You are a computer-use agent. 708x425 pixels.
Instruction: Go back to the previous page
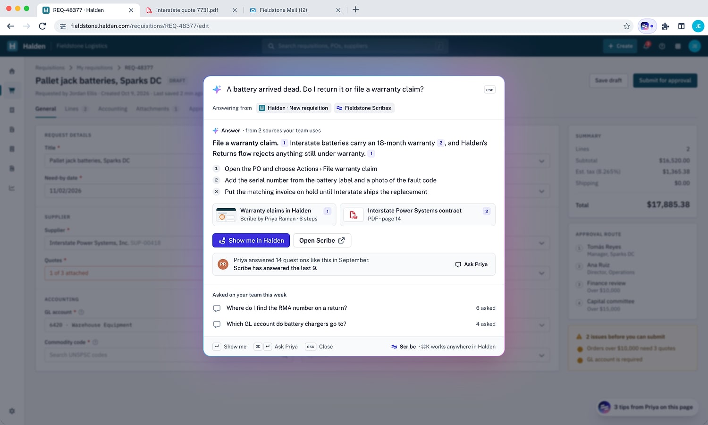(10, 26)
